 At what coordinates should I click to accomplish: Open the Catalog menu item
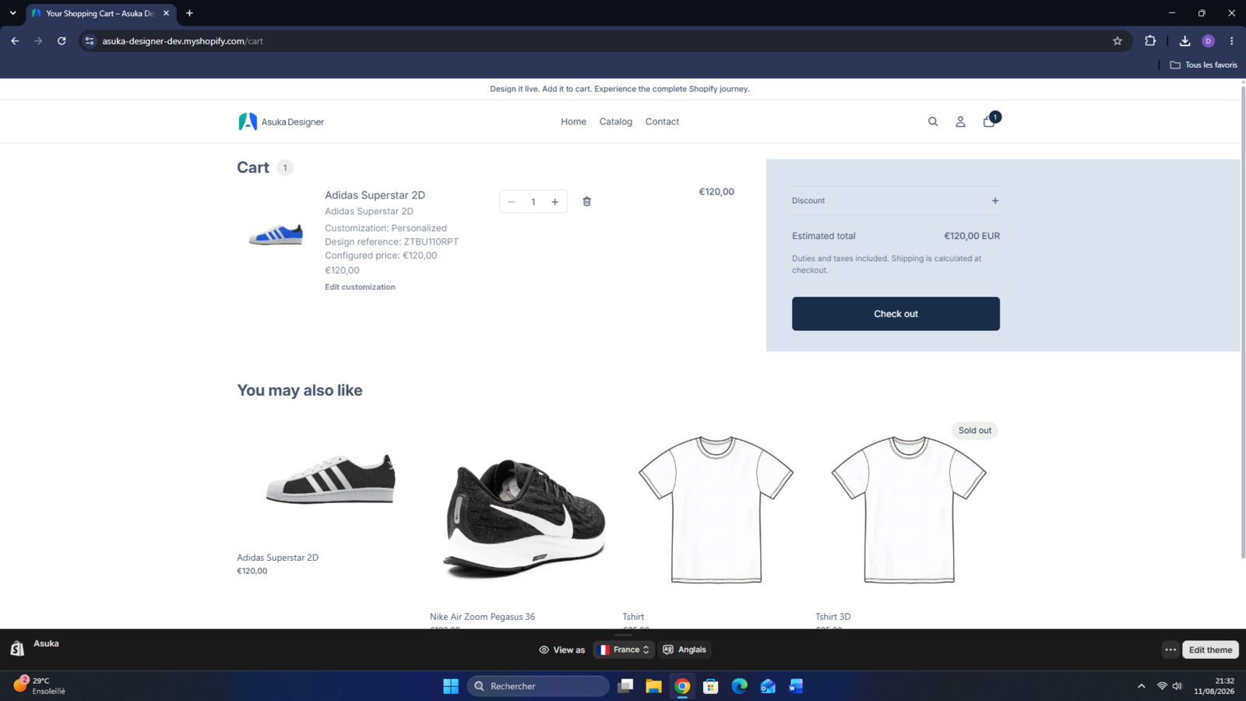point(616,122)
